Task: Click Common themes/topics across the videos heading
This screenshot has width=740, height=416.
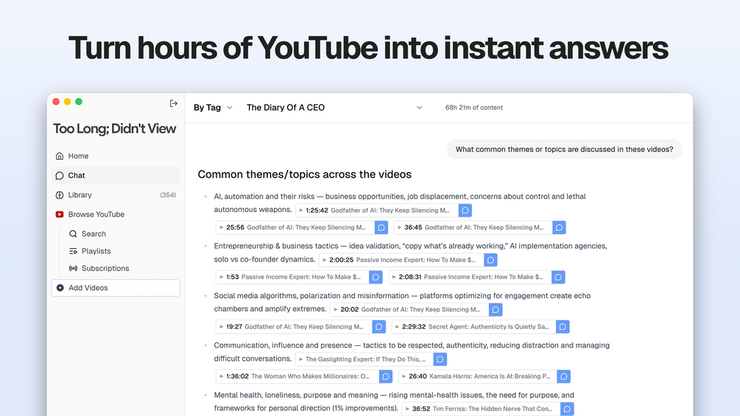Action: 304,174
